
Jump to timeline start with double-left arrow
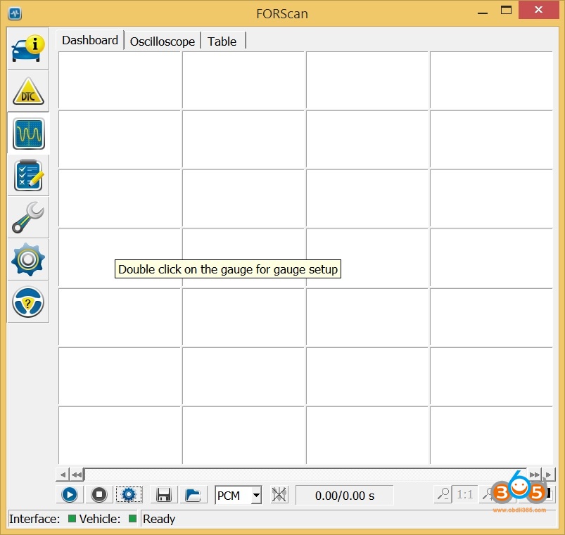coord(76,475)
